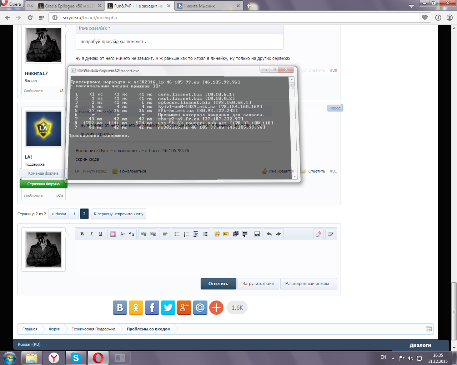Insert a smiley in the reply editor
This screenshot has width=457, height=365.
pyautogui.click(x=217, y=234)
